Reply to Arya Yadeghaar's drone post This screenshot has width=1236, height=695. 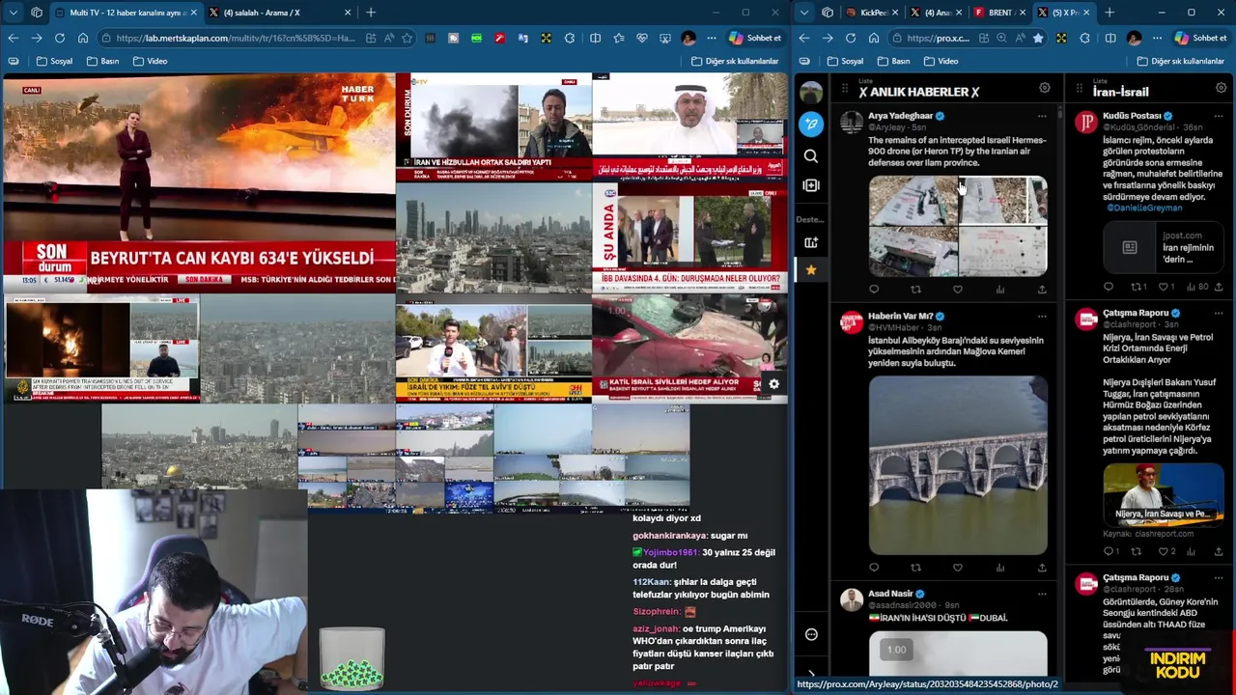click(x=874, y=289)
